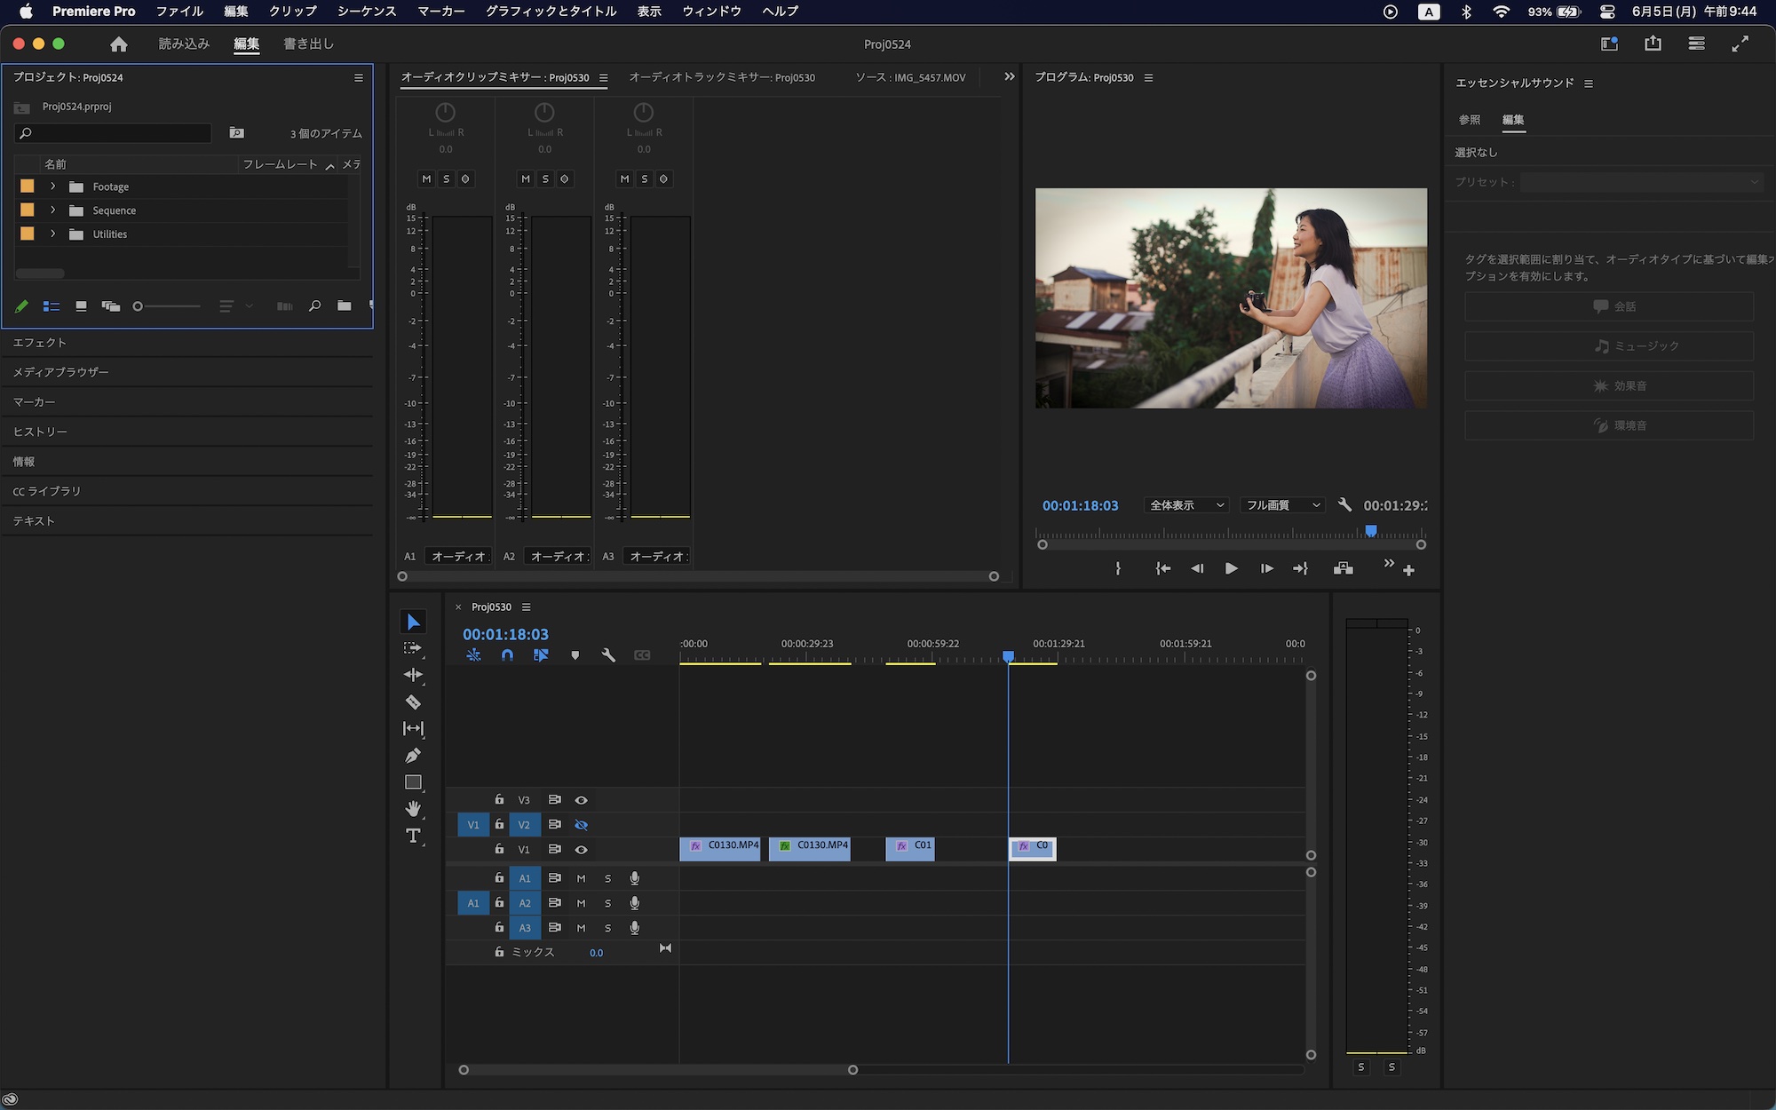The height and width of the screenshot is (1110, 1776).
Task: Switch to the オーディオトラックミキサー tab
Action: [721, 77]
